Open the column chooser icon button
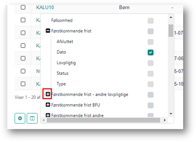196x142 pixels. coord(32,118)
